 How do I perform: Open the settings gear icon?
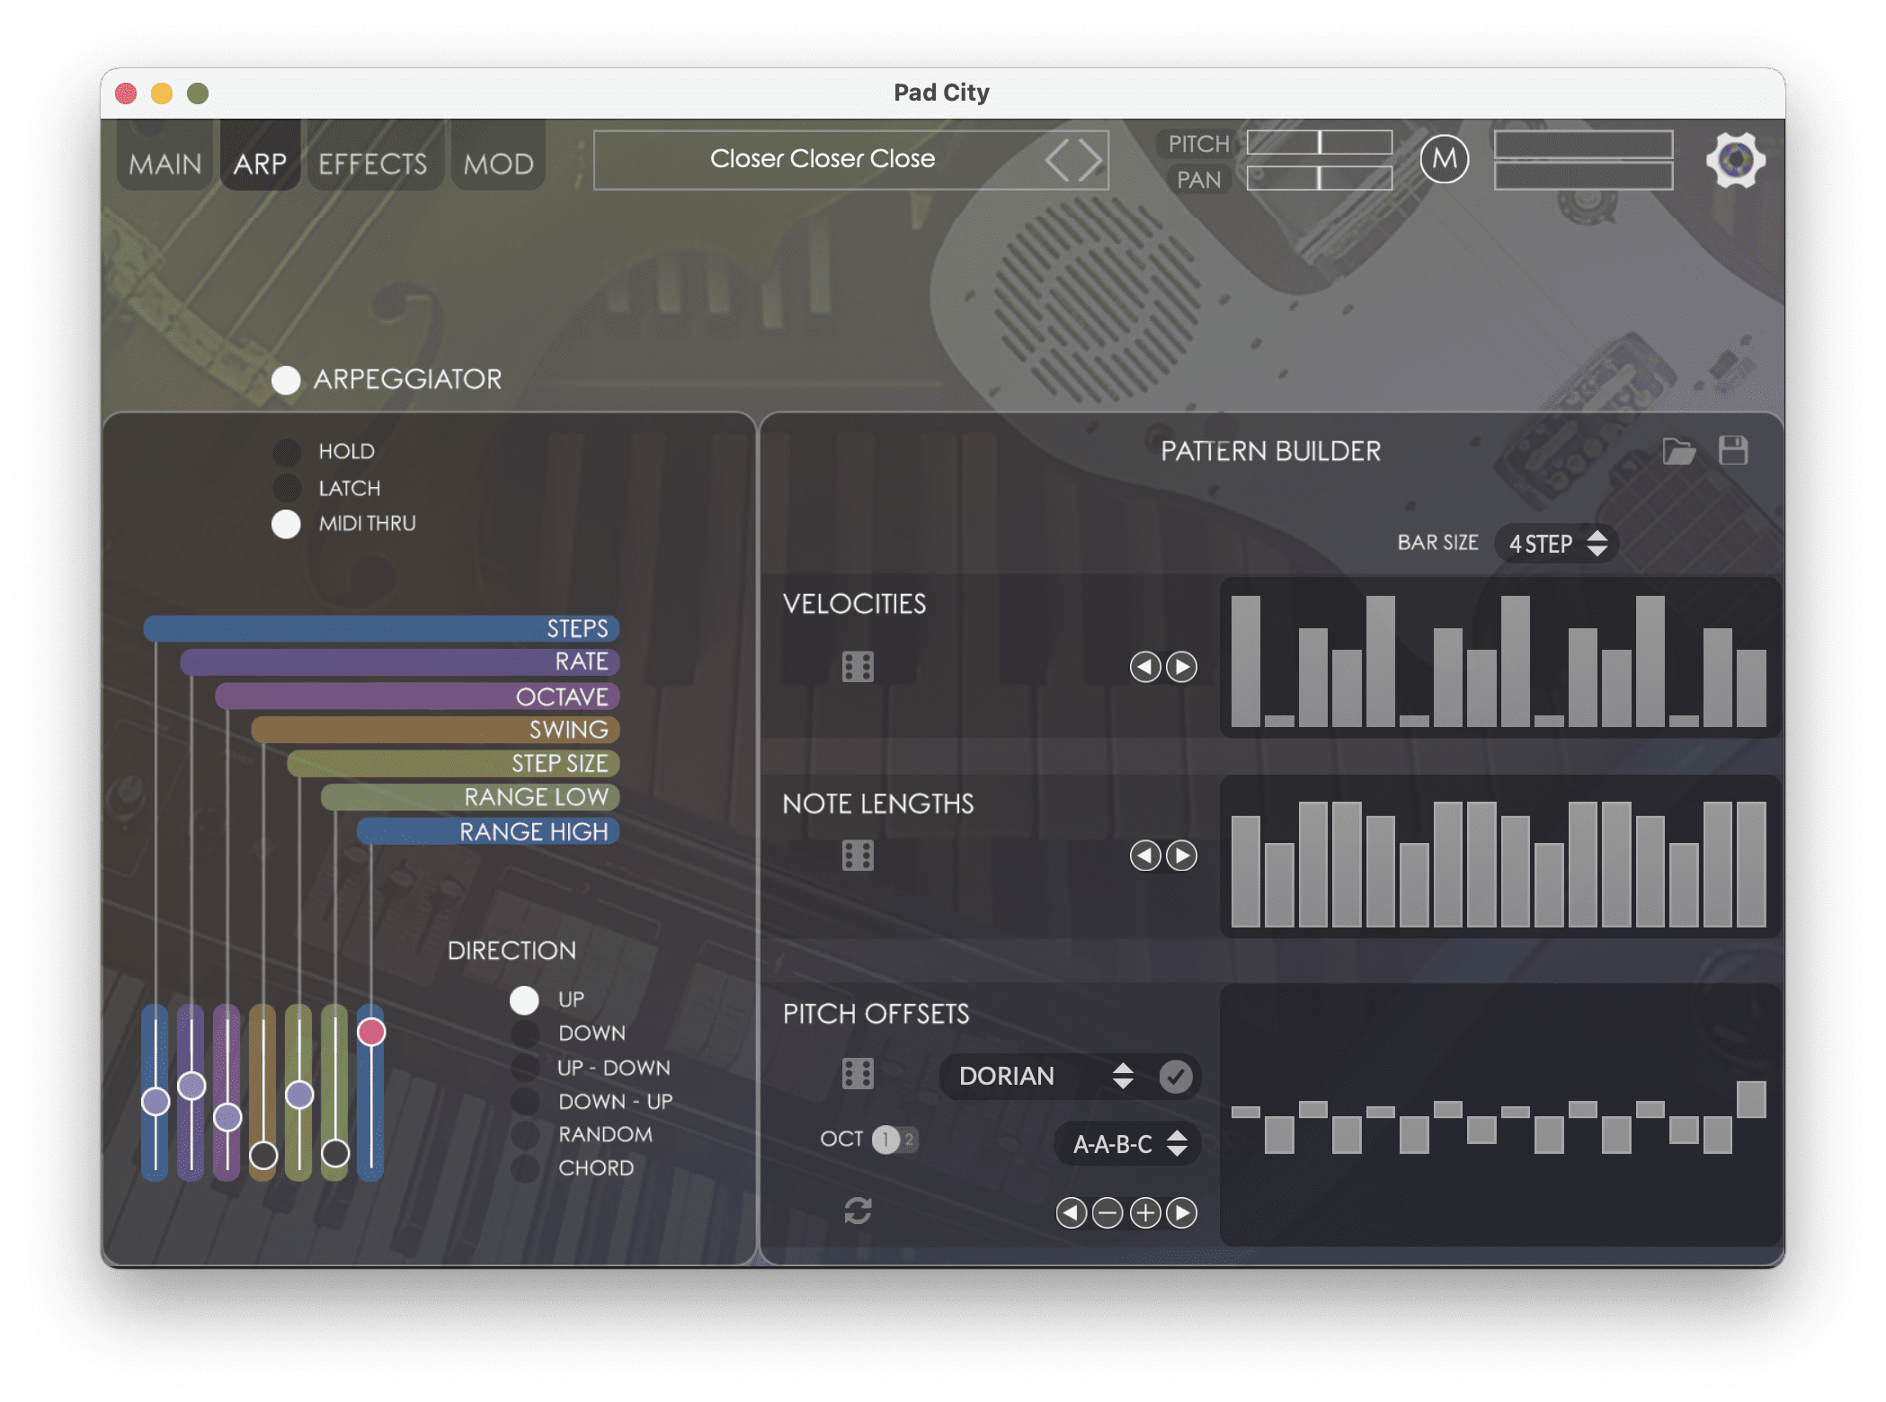(1735, 160)
